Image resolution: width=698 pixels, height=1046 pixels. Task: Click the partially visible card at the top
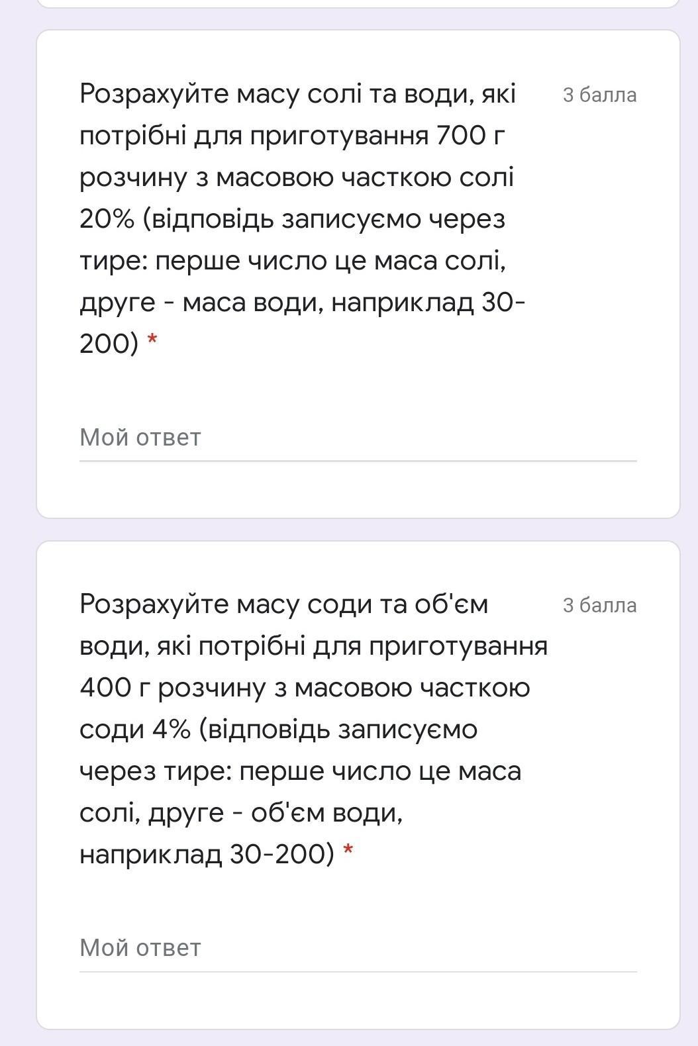358,3
